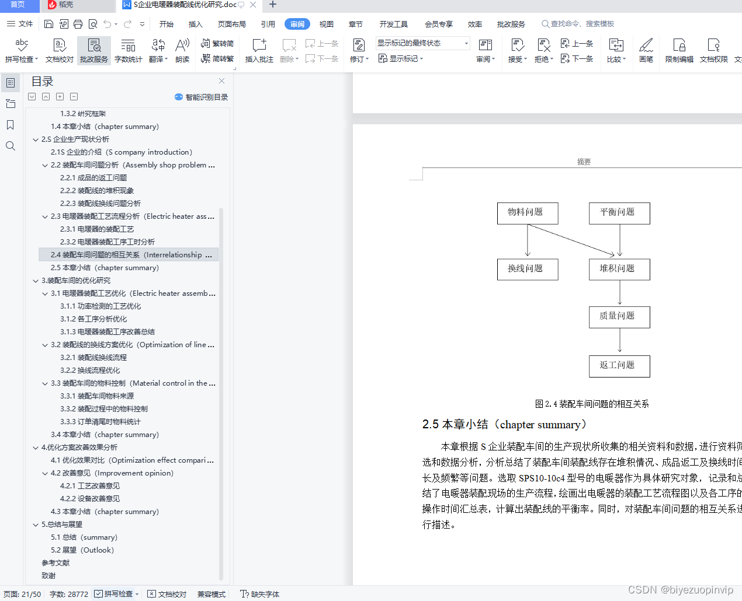The height and width of the screenshot is (601, 742).
Task: Insert a comment (插入批注)
Action: coord(259,50)
